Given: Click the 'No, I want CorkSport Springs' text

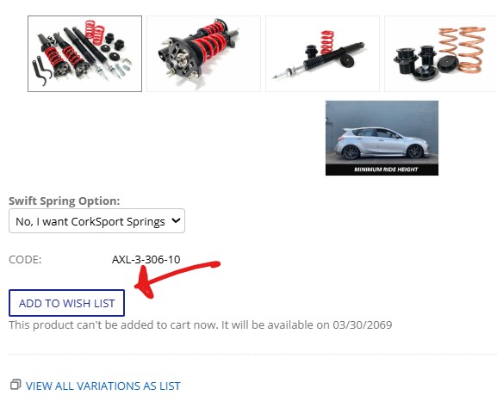Looking at the screenshot, I should point(90,221).
